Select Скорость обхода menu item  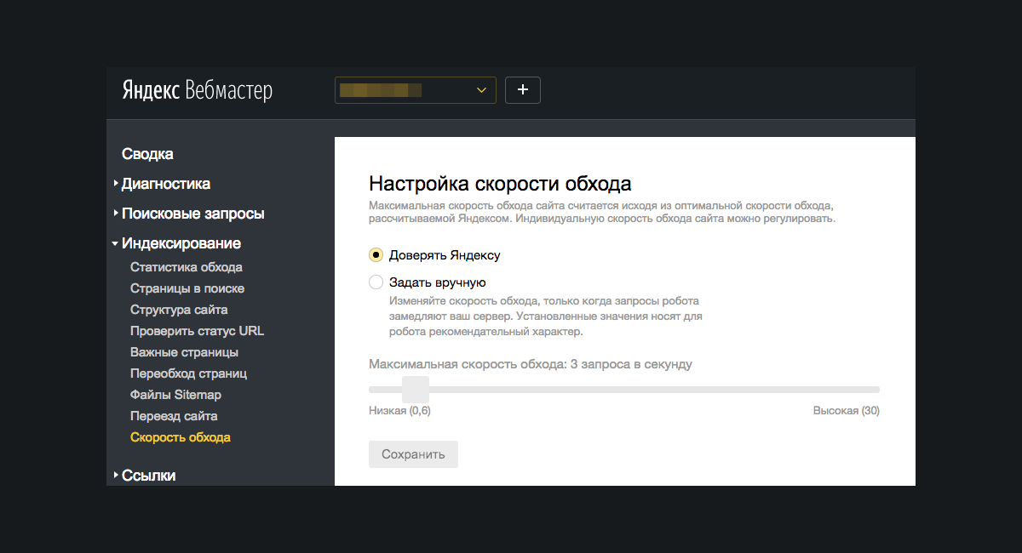(x=181, y=437)
